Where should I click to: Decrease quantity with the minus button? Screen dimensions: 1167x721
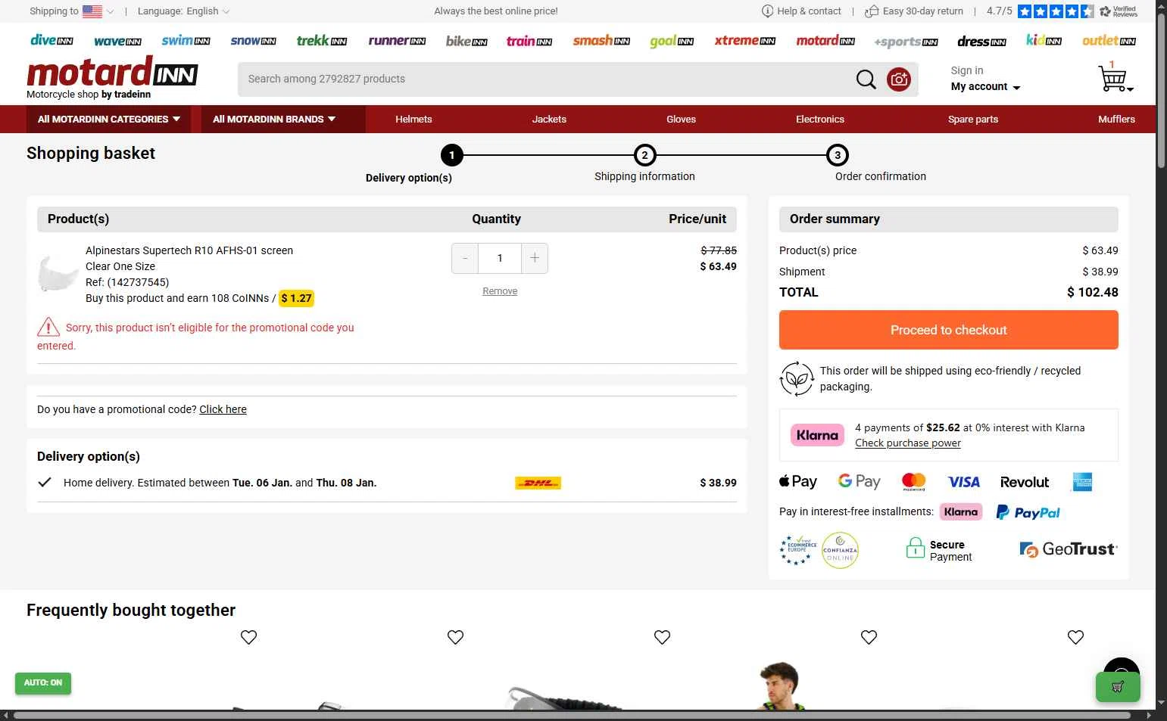pos(465,258)
